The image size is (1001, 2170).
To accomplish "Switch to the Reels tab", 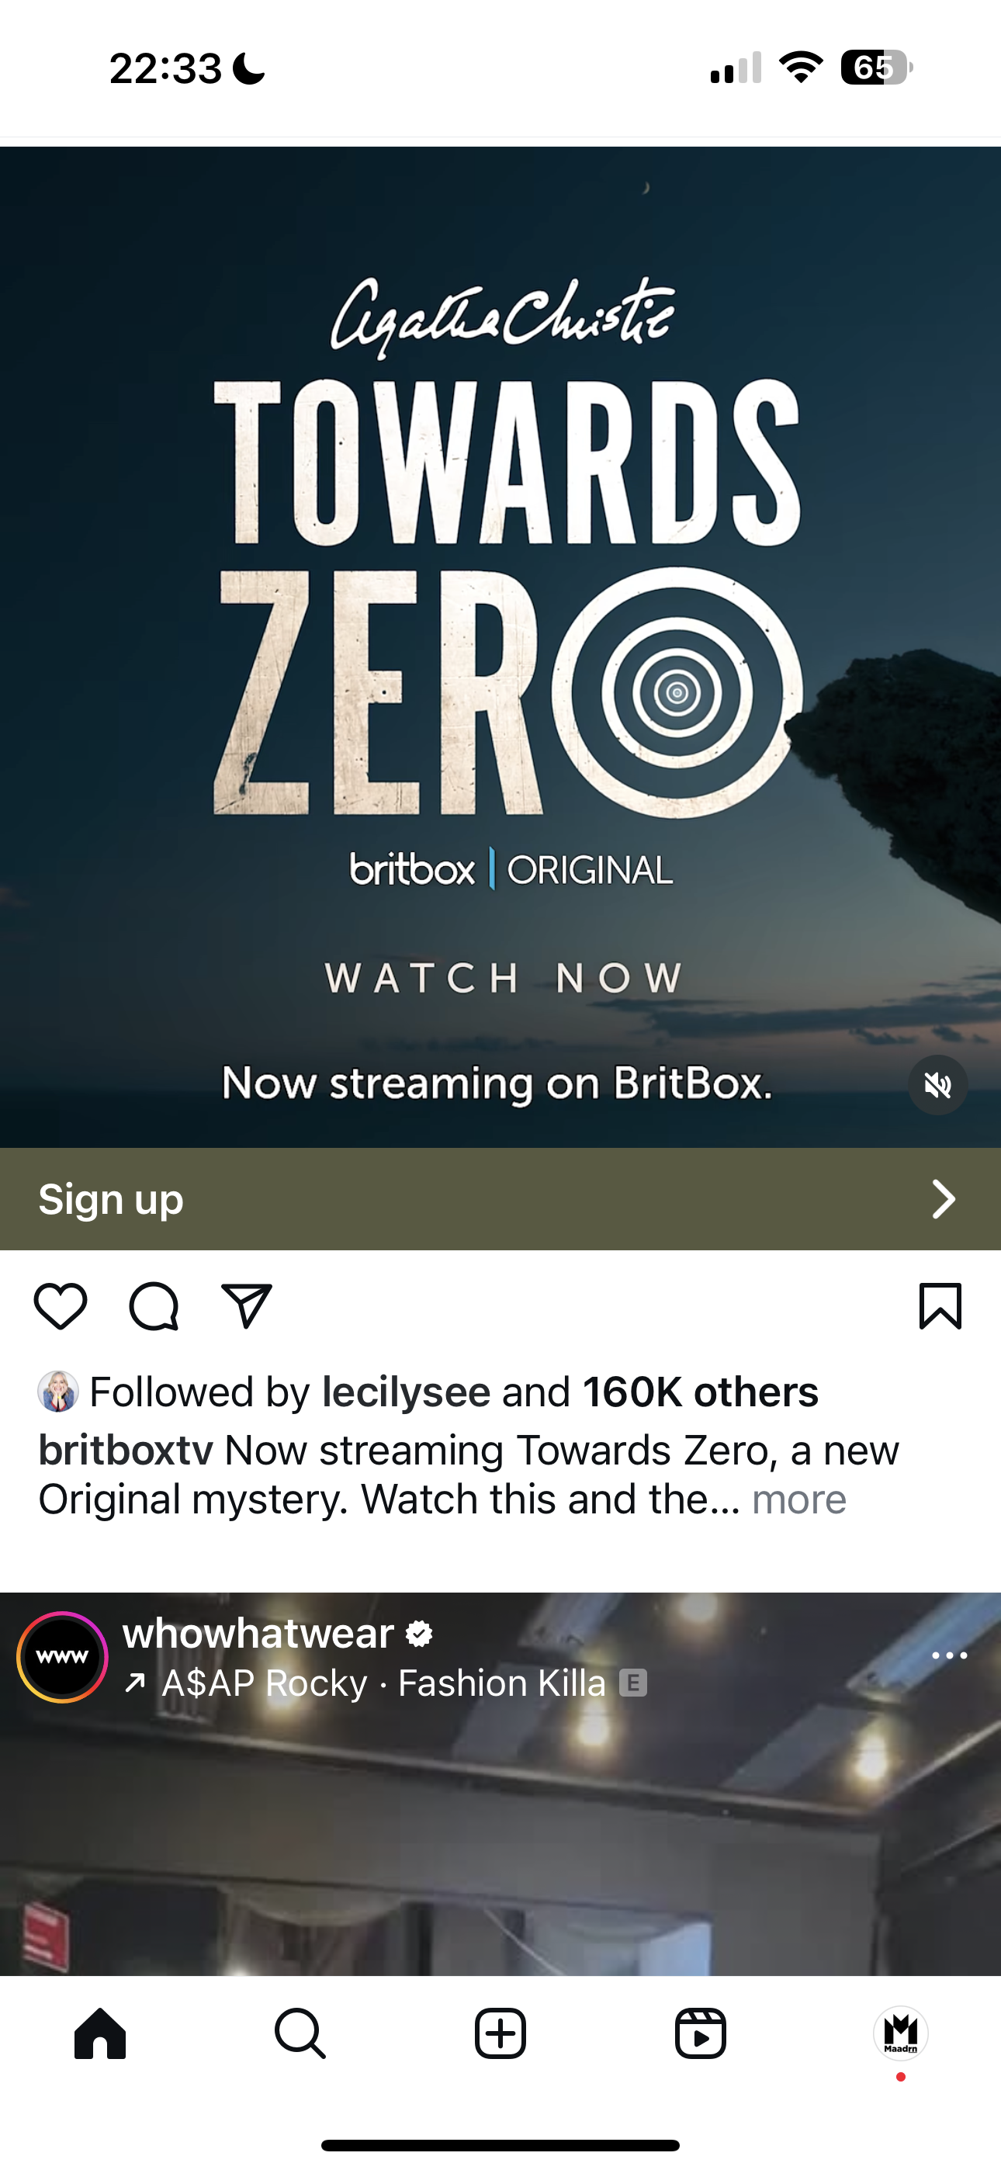I will point(700,2033).
